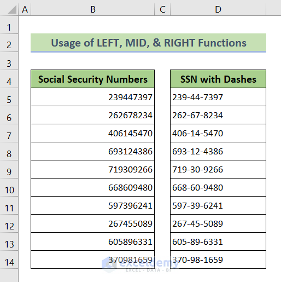The width and height of the screenshot is (281, 282).
Task: Select cell showing 693-12-4386
Action: click(x=218, y=151)
